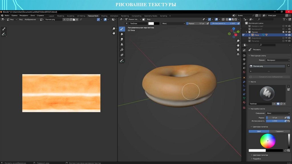Enable the Камера и свет collection checkbox
The image size is (292, 164).
pyautogui.click(x=283, y=26)
